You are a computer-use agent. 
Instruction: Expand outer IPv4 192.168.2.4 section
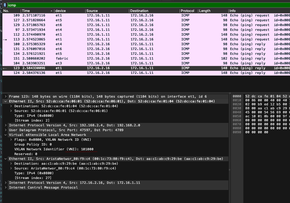point(6,125)
